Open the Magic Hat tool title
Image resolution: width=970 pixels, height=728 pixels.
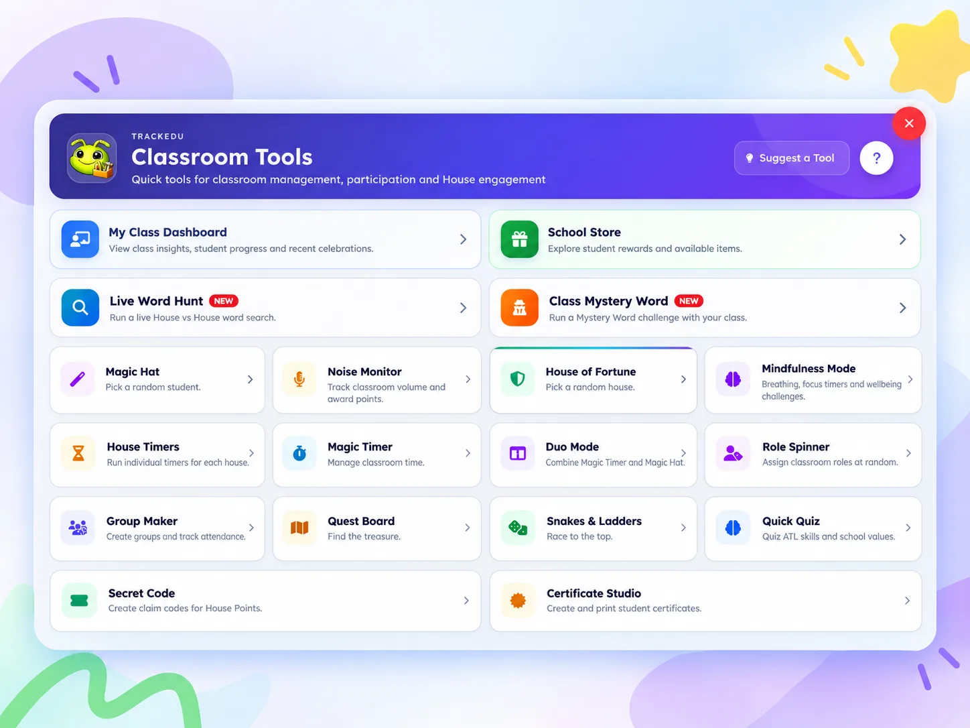pos(133,372)
